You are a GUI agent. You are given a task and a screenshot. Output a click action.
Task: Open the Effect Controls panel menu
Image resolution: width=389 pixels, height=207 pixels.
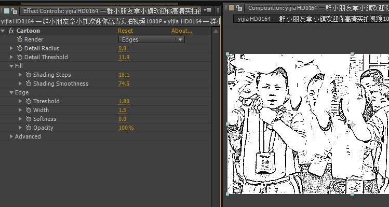[207, 10]
